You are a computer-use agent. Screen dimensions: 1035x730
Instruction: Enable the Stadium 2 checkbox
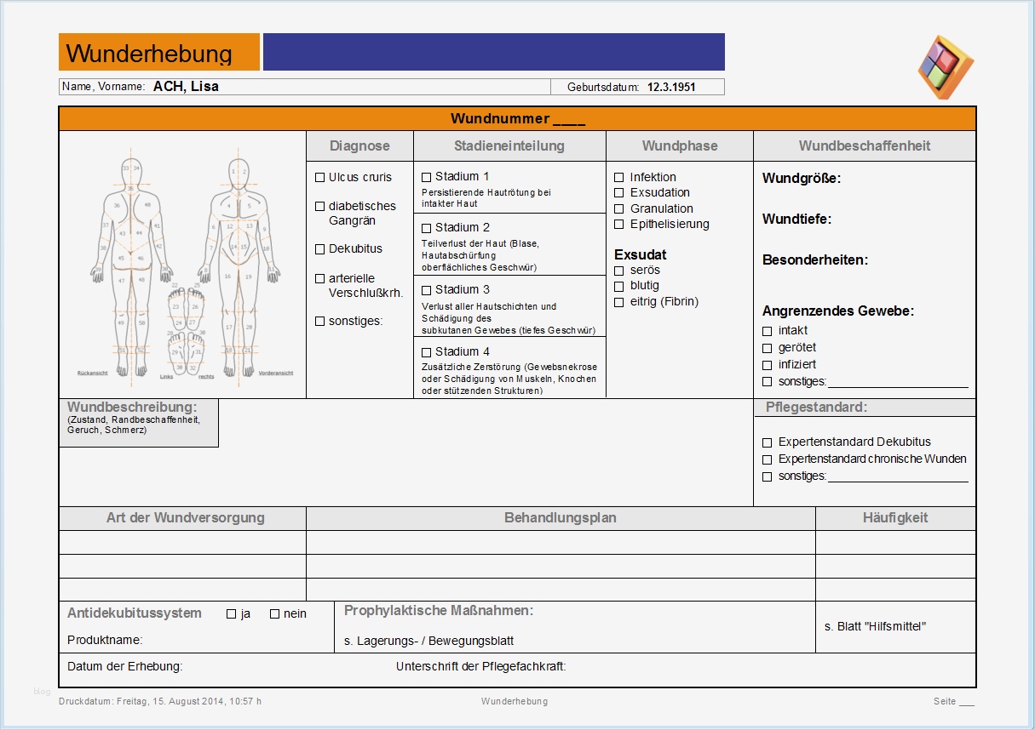tap(426, 228)
